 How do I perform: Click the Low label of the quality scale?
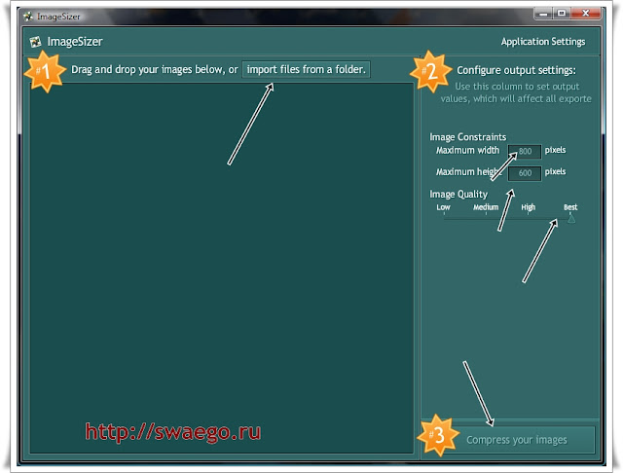coord(443,207)
